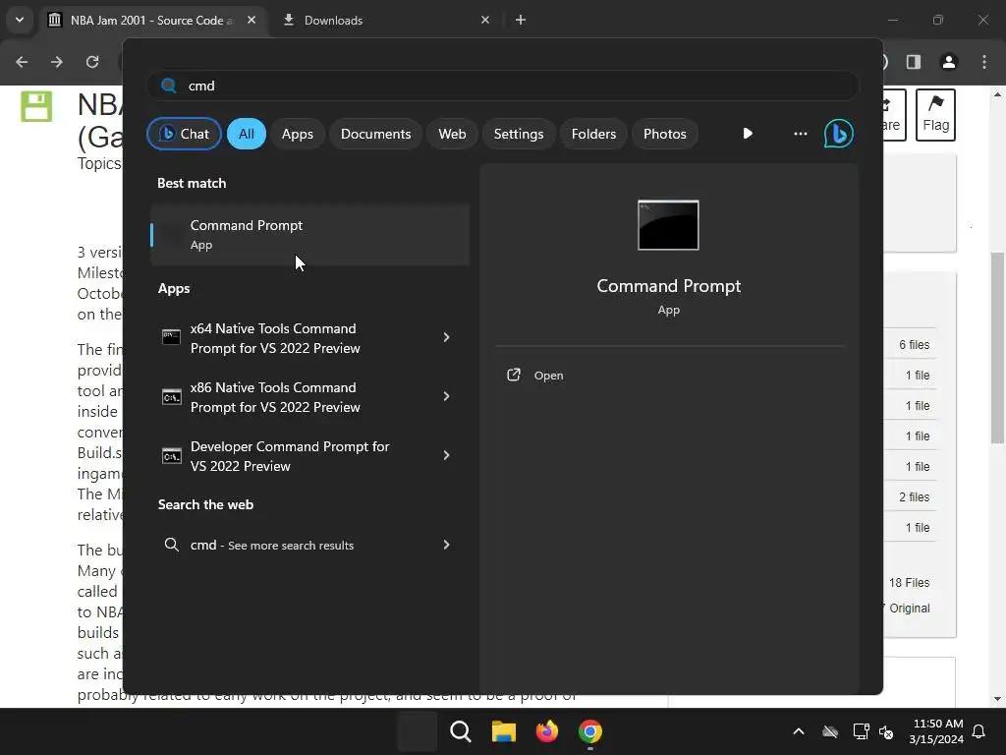Click the Developer Command Prompt console icon

click(x=171, y=456)
